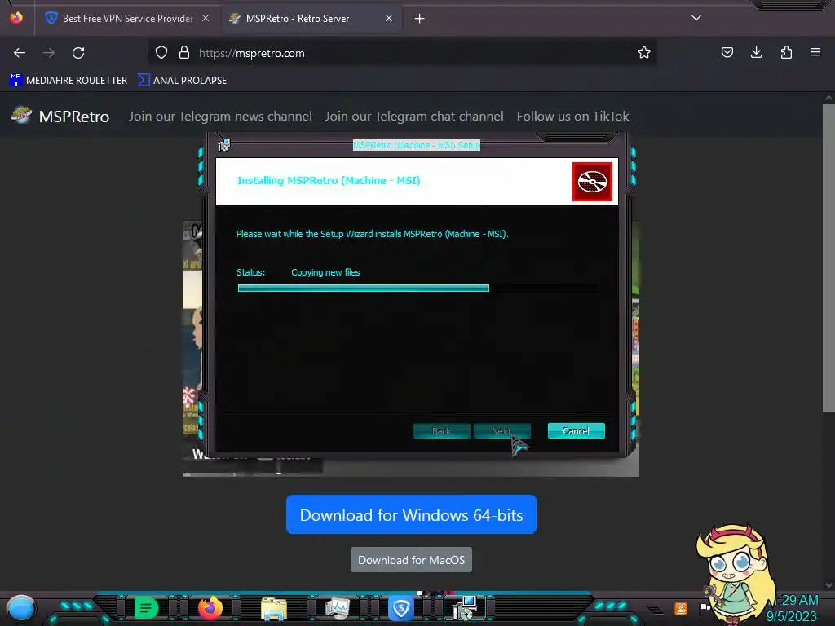Click the installation progress bar
The image size is (835, 626).
pos(417,288)
